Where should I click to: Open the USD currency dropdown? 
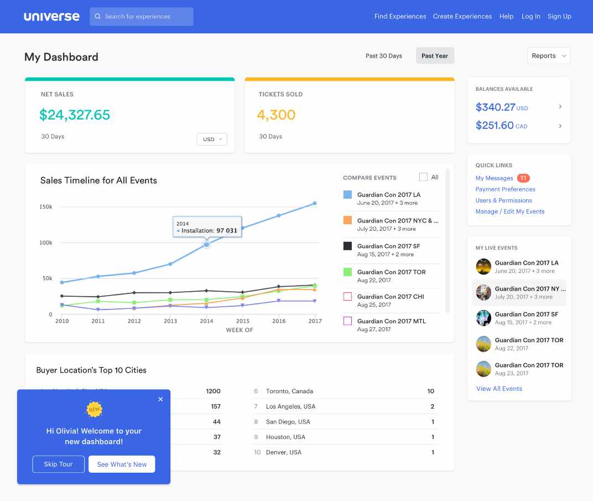pyautogui.click(x=212, y=140)
